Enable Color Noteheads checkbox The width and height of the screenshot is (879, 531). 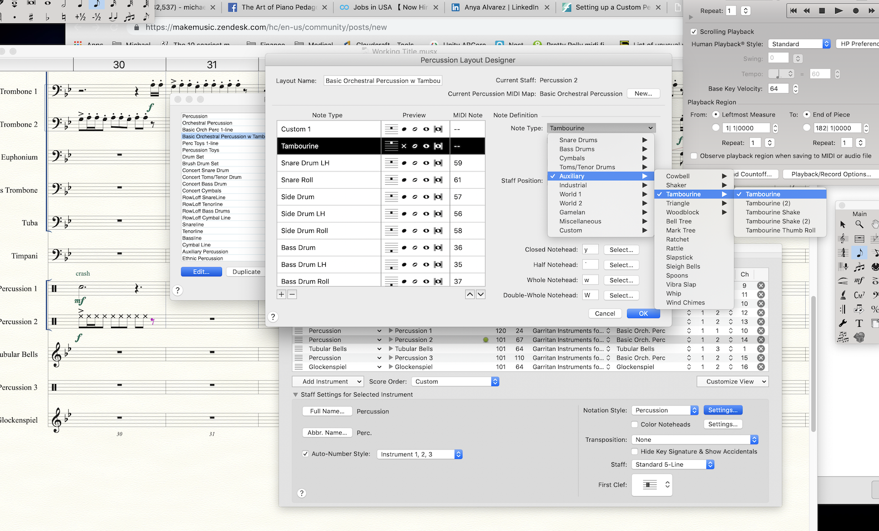pyautogui.click(x=635, y=424)
